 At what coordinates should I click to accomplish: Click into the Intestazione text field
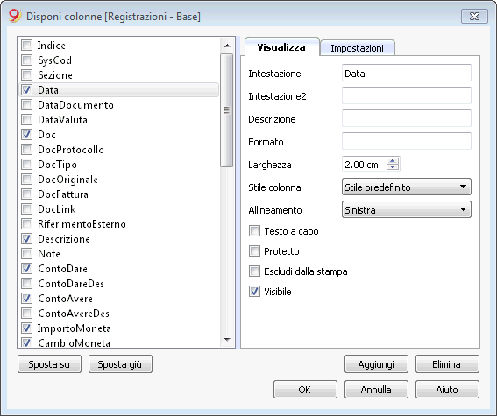pos(407,74)
